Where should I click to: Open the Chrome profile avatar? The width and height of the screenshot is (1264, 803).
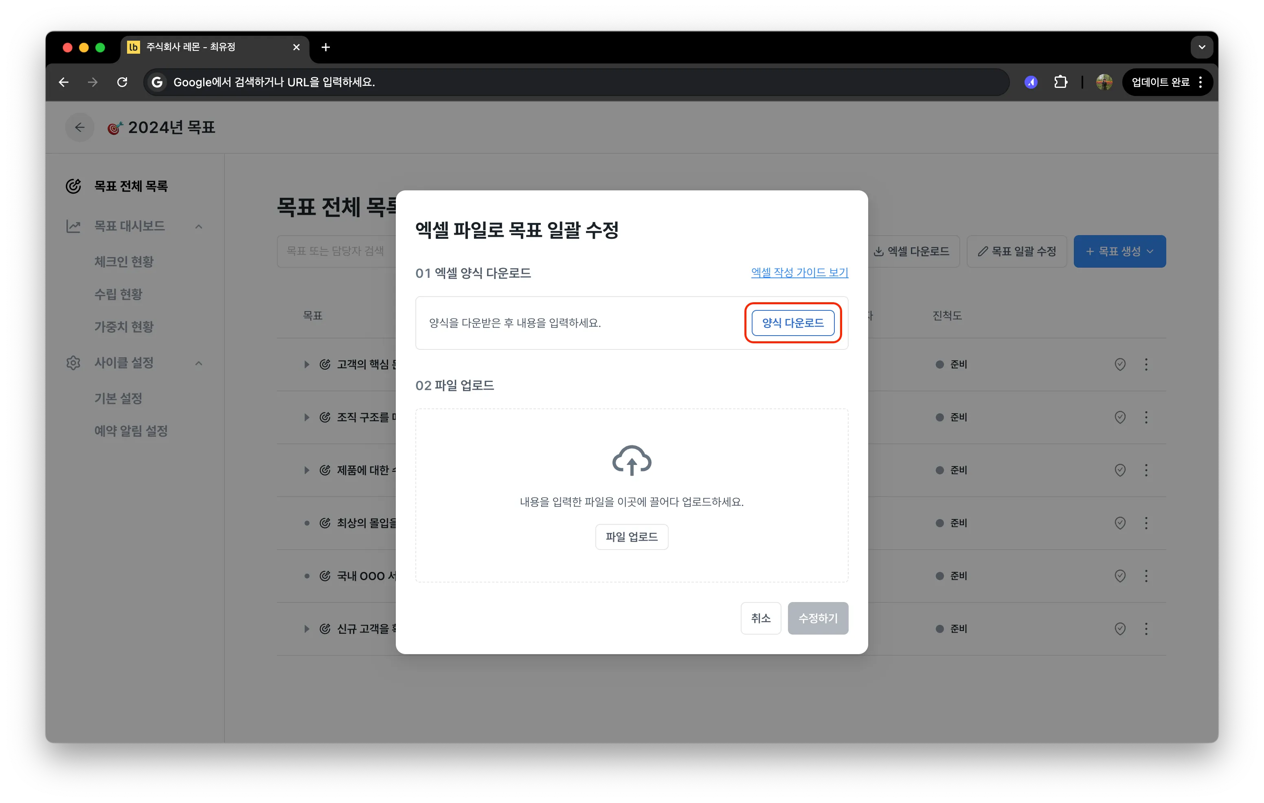pyautogui.click(x=1104, y=82)
